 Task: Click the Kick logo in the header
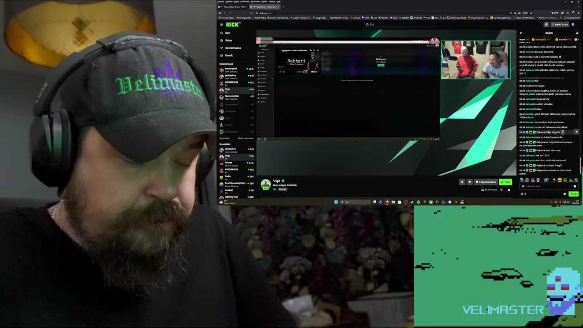233,25
